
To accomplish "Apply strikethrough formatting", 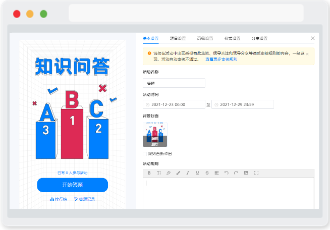I will (x=207, y=173).
